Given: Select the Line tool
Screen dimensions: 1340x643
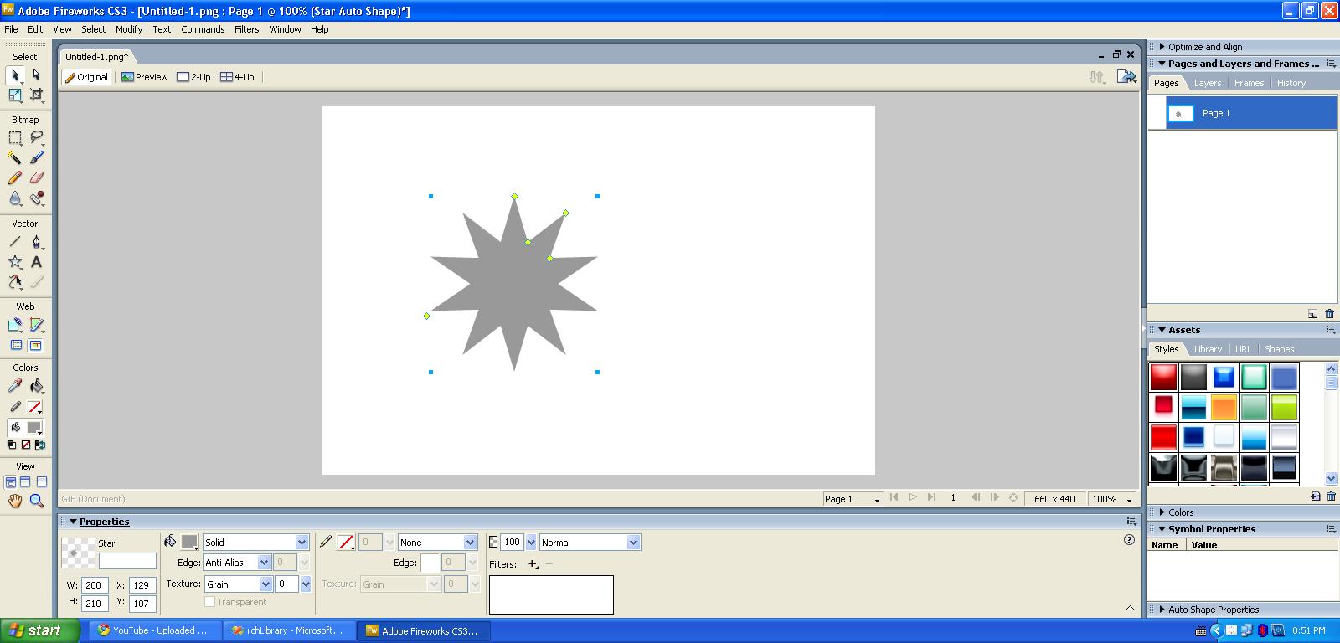Looking at the screenshot, I should pos(15,242).
